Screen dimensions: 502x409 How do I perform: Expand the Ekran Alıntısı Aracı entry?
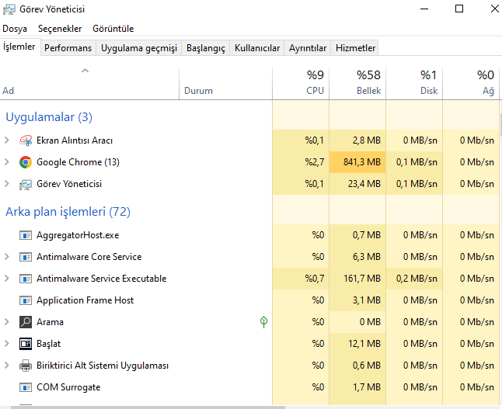point(7,140)
